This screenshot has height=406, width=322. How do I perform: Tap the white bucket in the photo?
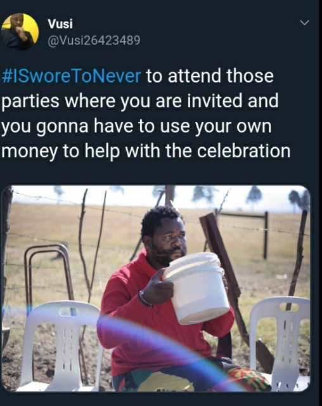tap(196, 288)
